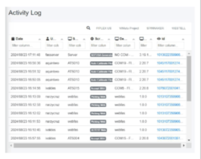Switch to the WESTELL tab
The image size is (201, 159).
coord(178,28)
